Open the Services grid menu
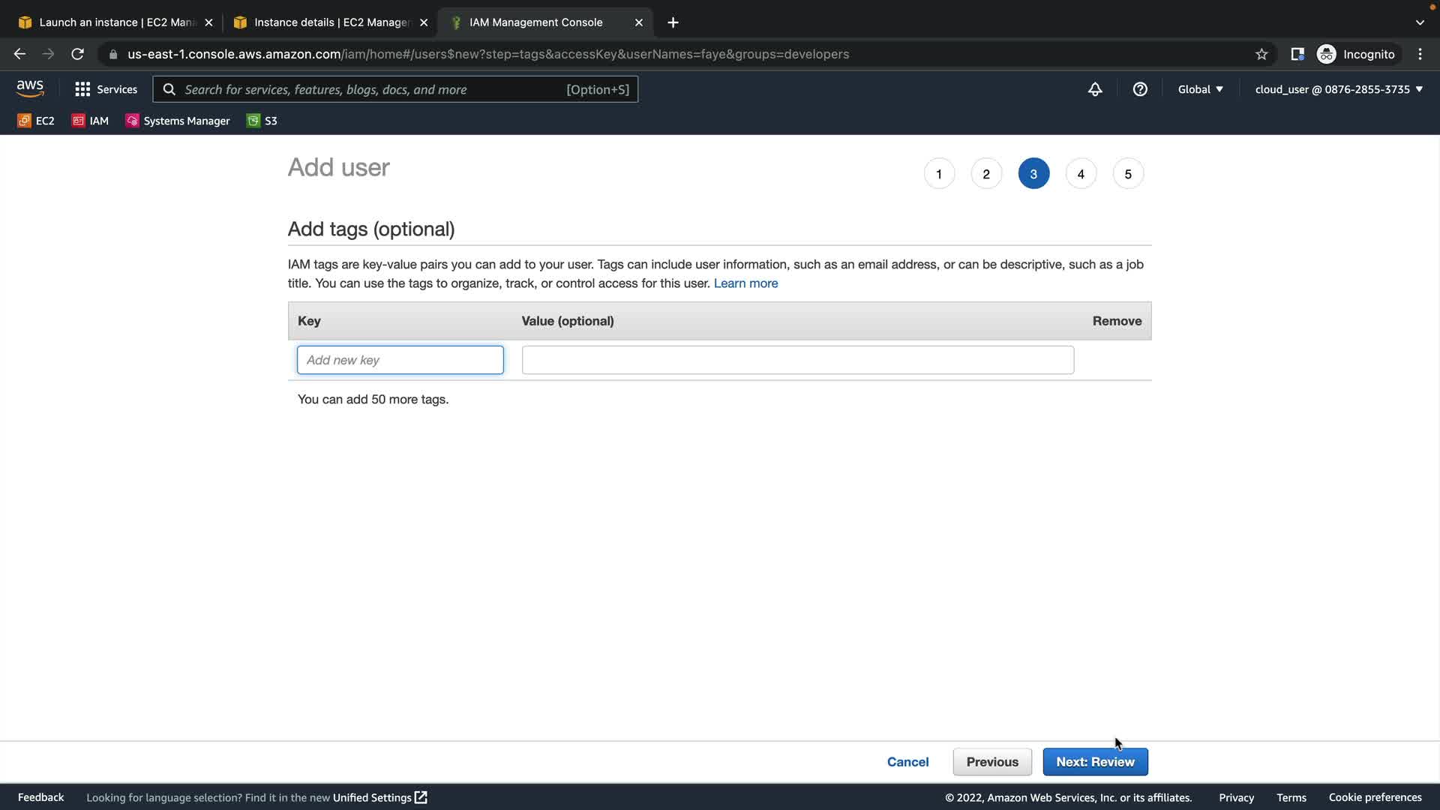 pos(106,89)
